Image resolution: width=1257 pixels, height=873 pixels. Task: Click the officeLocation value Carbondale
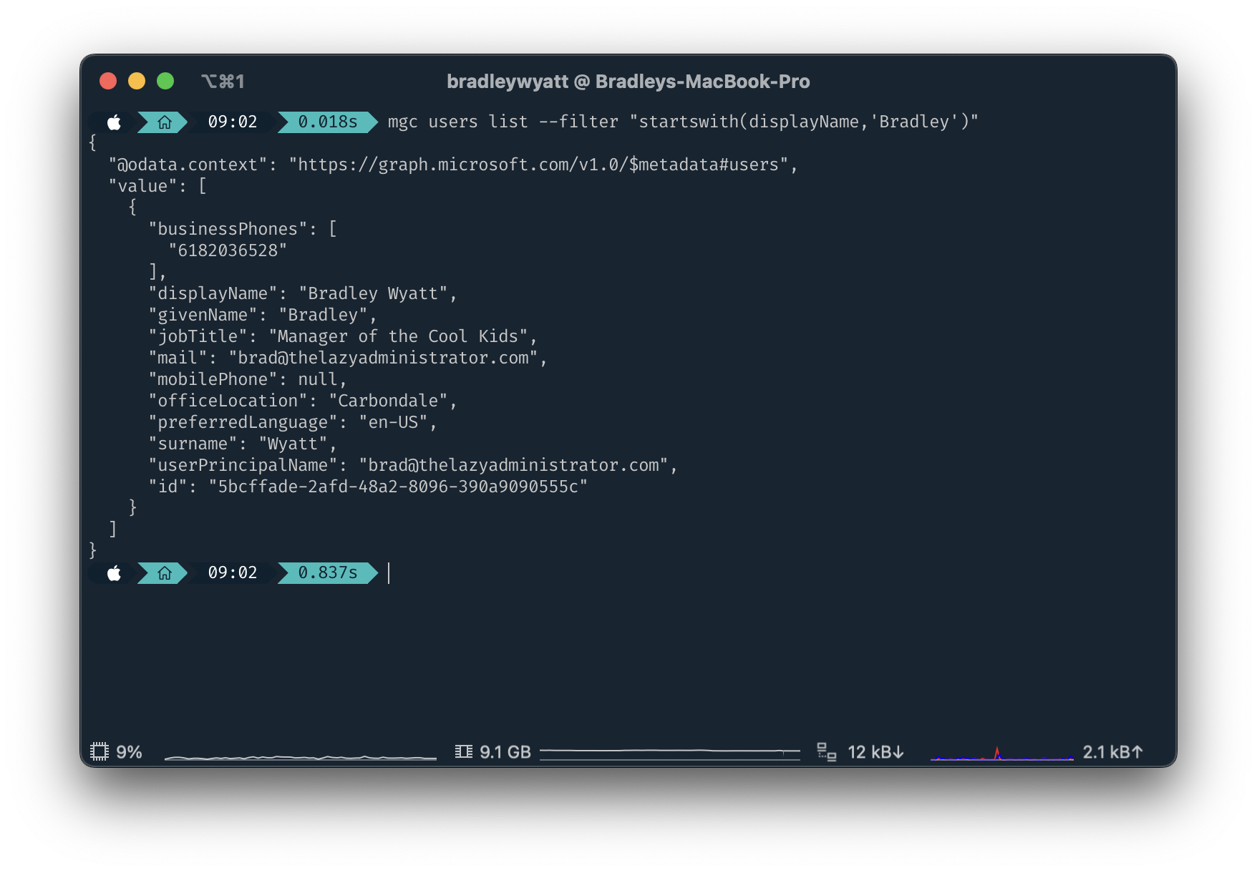[x=388, y=401]
